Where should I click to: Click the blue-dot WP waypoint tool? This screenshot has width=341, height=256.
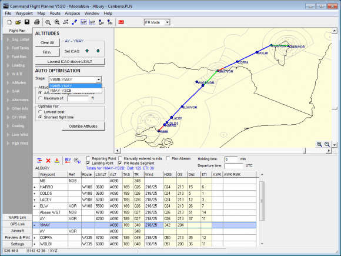pos(101,22)
